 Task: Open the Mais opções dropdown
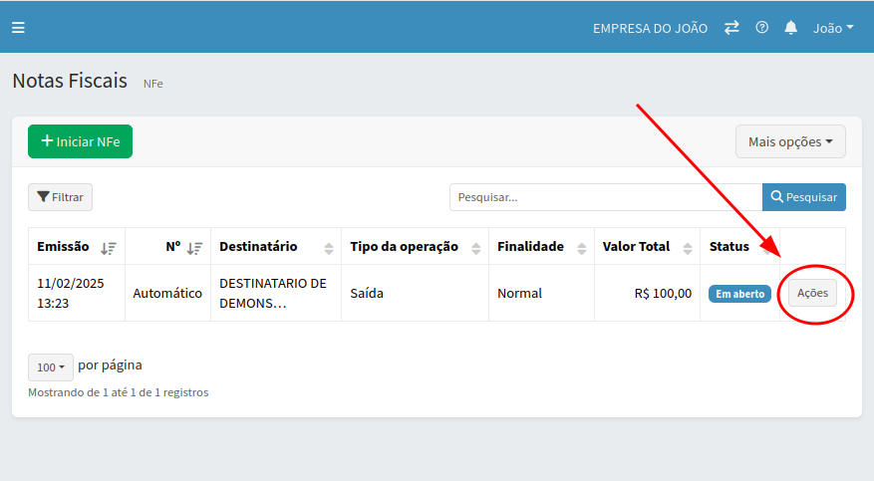coord(790,141)
